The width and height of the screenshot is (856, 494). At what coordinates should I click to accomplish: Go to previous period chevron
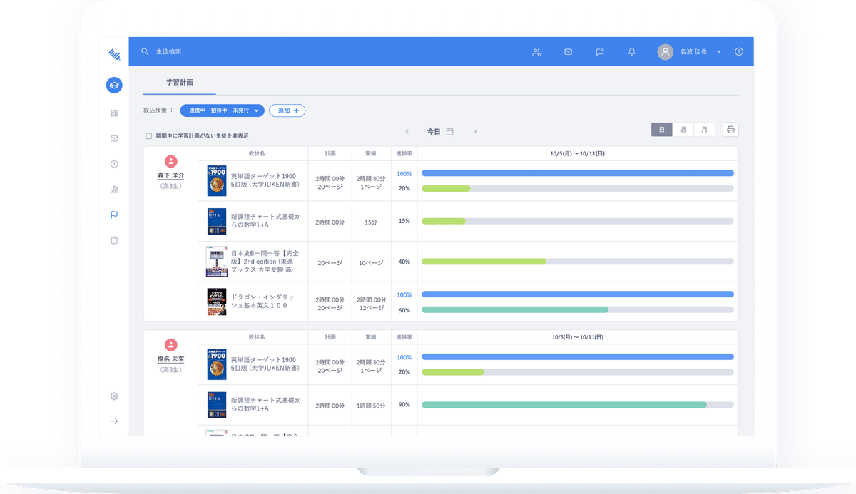tap(407, 131)
